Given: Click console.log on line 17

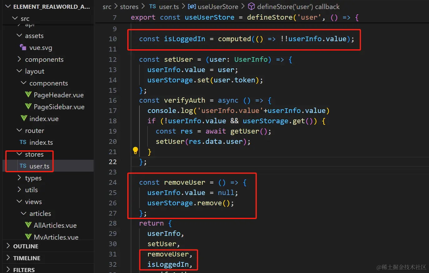Looking at the screenshot, I should [170, 110].
